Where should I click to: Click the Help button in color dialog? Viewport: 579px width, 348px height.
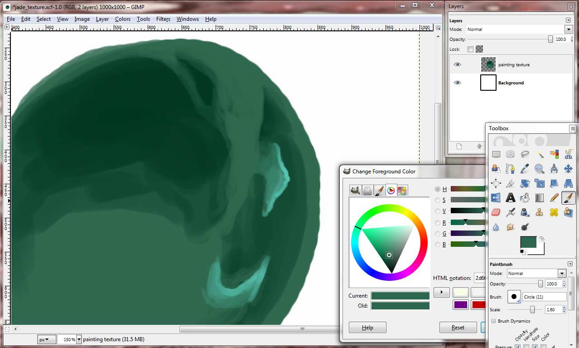367,328
